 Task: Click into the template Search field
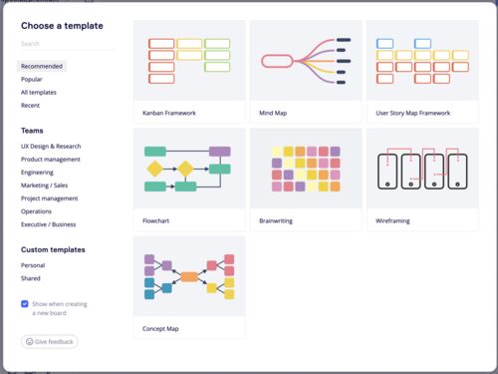tap(67, 44)
